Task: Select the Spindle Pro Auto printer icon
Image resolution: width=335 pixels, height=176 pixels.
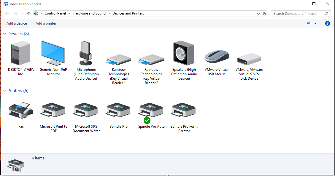Action: (x=151, y=110)
